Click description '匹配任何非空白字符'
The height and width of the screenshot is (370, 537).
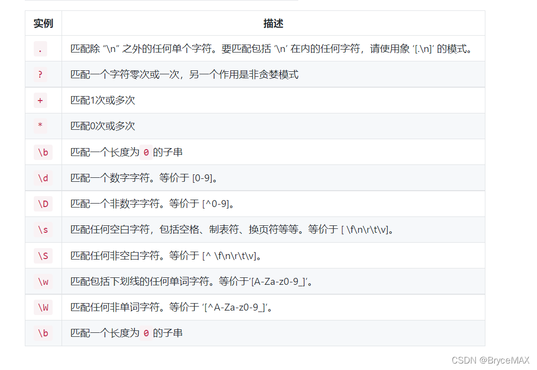pyautogui.click(x=166, y=256)
